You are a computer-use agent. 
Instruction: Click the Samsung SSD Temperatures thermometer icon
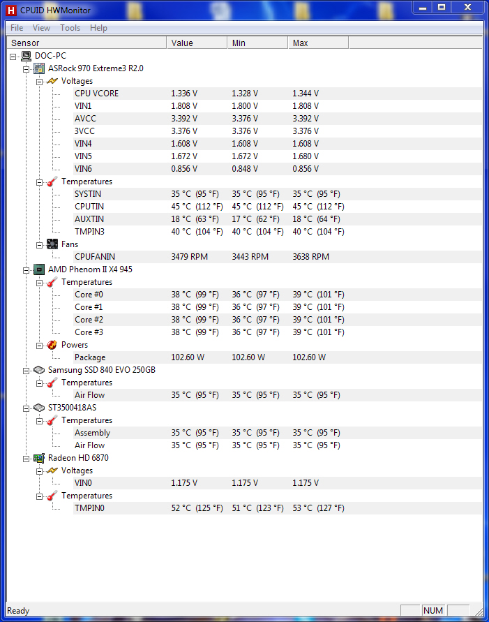coord(52,383)
